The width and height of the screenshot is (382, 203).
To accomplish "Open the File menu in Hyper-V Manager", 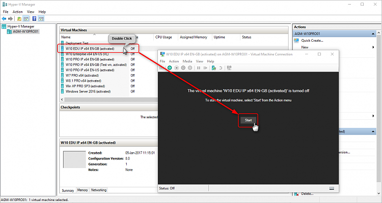I will click(x=6, y=12).
